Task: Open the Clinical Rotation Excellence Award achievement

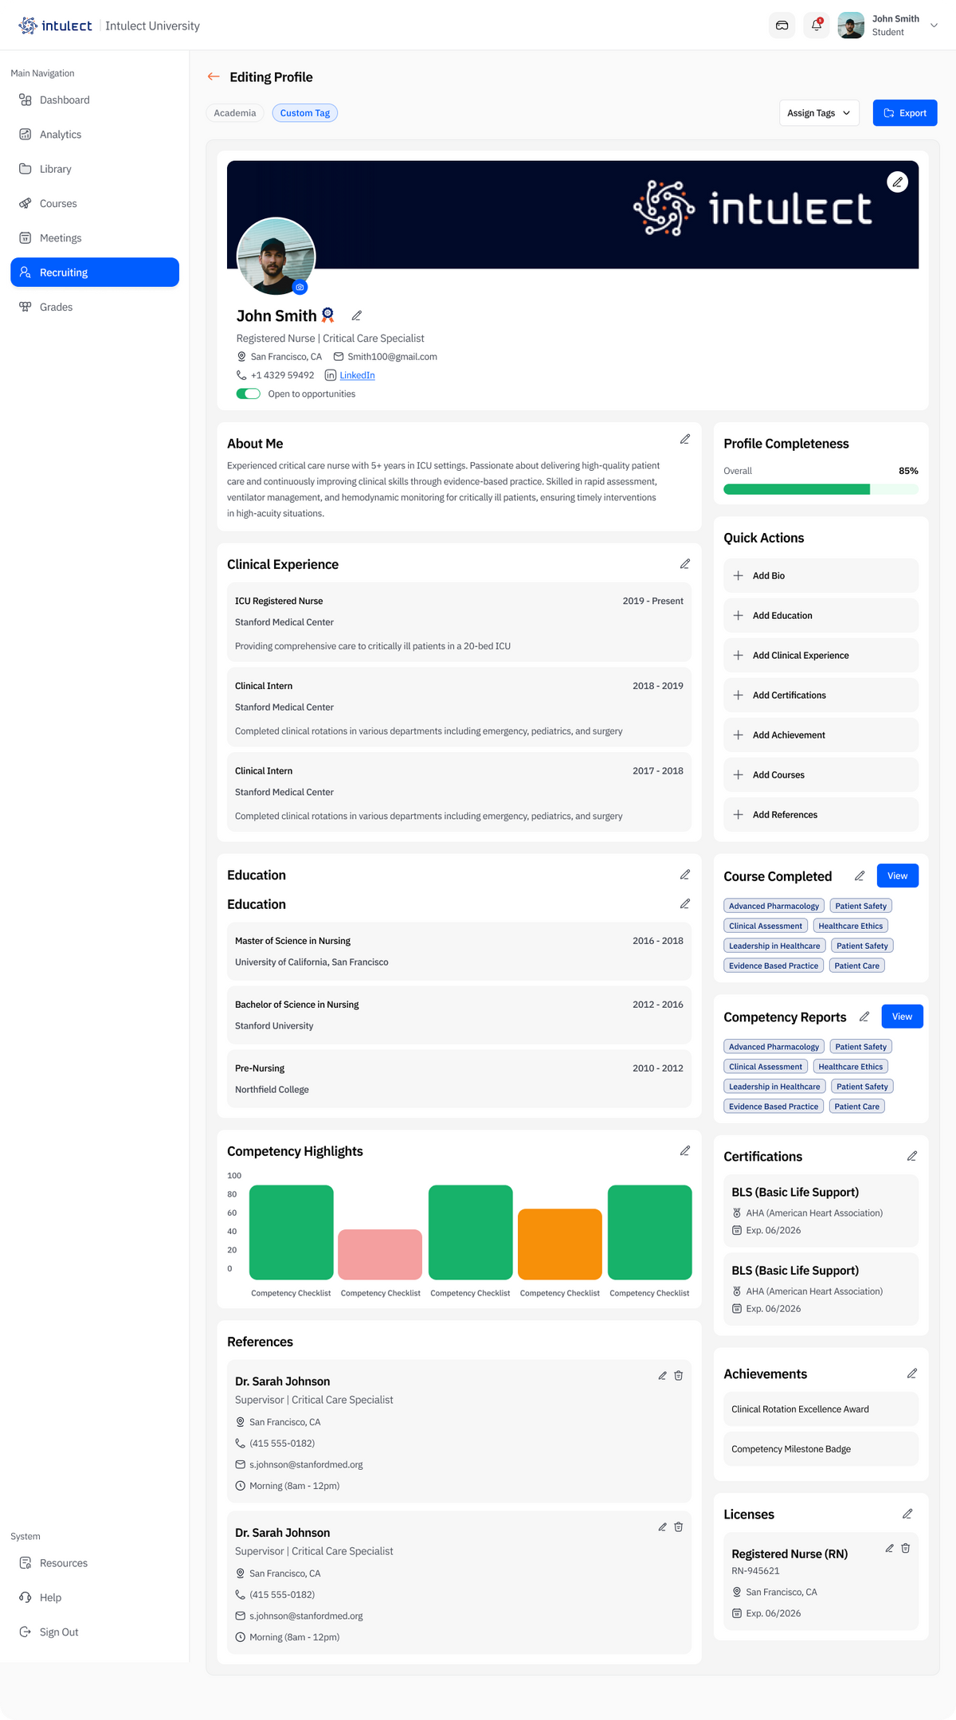Action: pyautogui.click(x=821, y=1409)
